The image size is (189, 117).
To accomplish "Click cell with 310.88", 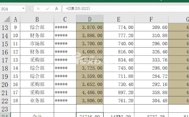I will pos(151,35).
